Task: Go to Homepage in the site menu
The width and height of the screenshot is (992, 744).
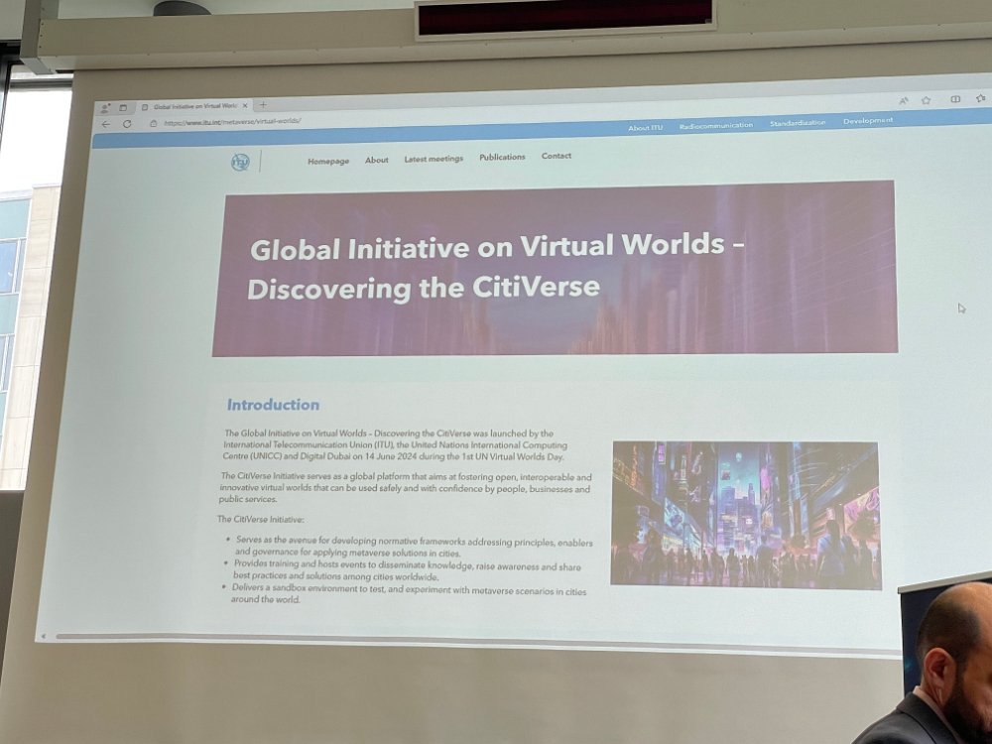Action: [x=328, y=161]
